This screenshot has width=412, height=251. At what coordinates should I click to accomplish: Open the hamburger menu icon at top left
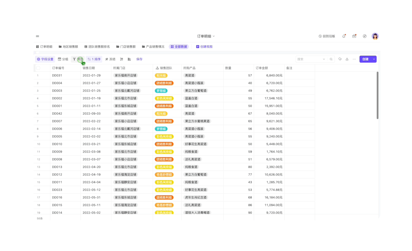click(x=37, y=36)
